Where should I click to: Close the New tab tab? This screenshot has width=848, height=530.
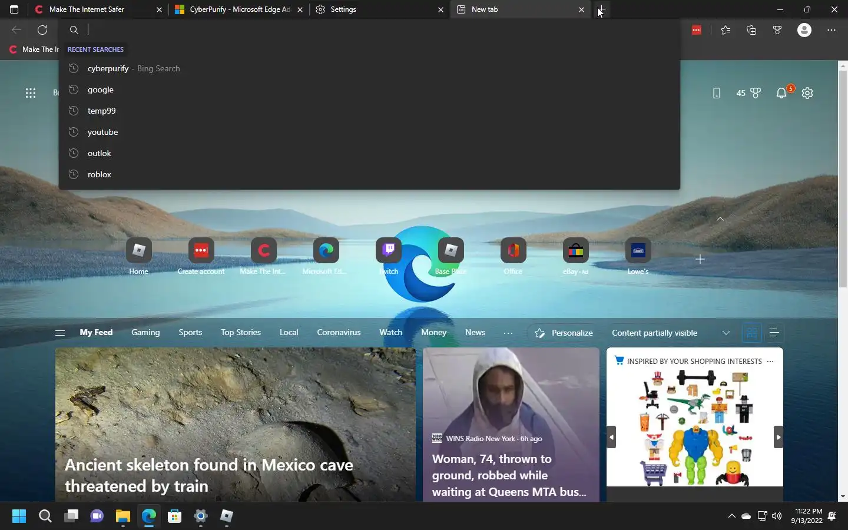pos(582,9)
